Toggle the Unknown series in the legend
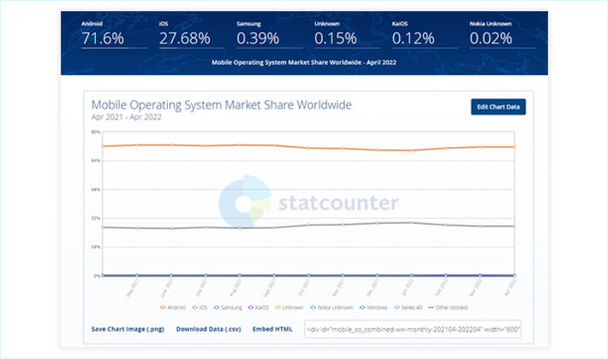 289,308
